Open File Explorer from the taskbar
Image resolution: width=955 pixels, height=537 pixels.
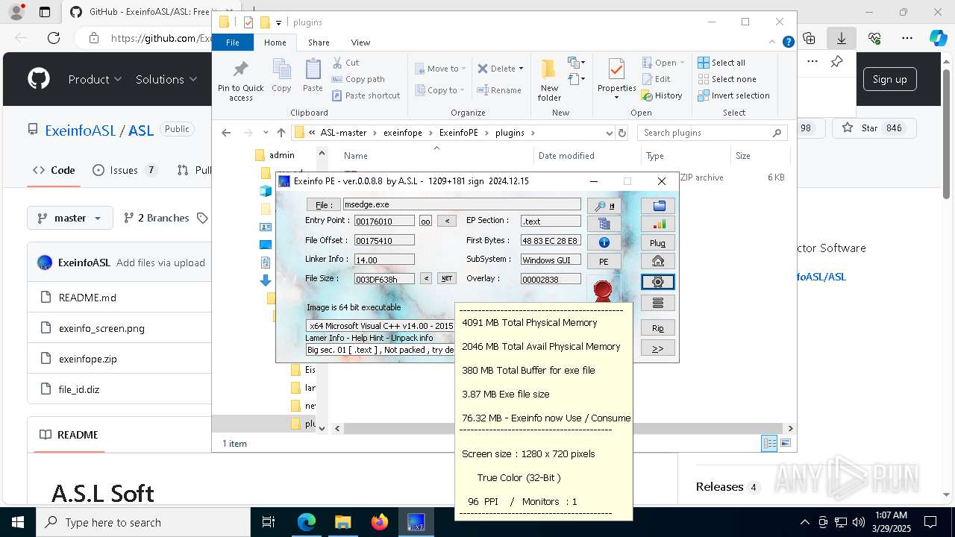(x=343, y=522)
